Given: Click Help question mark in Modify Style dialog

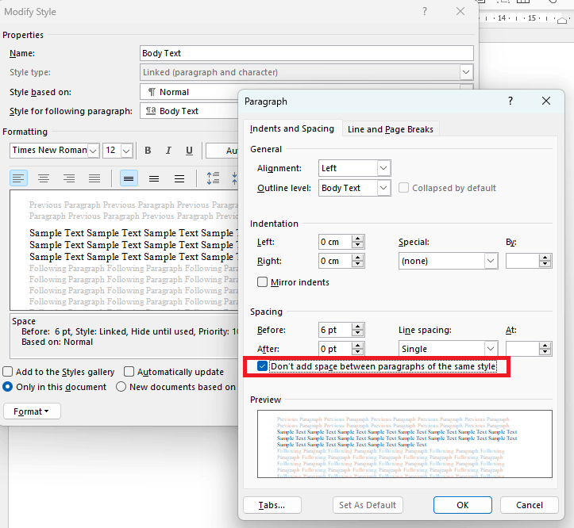Looking at the screenshot, I should pos(425,11).
